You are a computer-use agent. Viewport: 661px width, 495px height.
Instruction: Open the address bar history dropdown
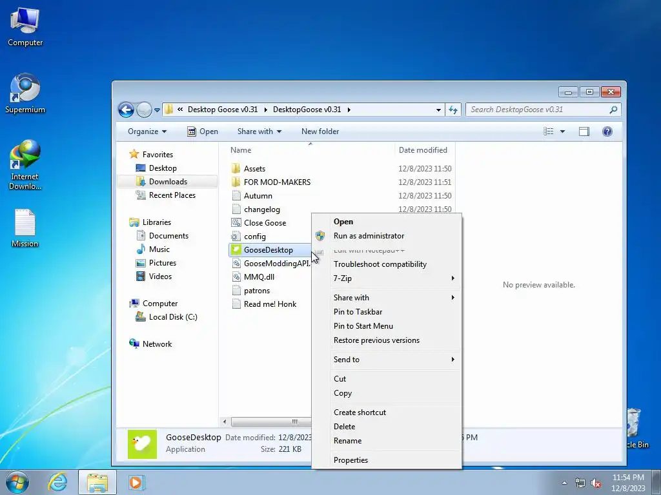point(438,110)
